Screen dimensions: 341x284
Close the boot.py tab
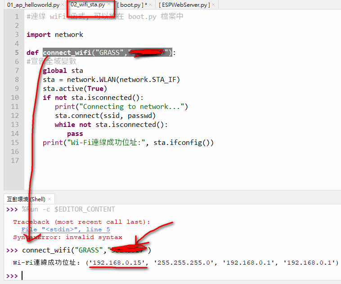pos(153,5)
